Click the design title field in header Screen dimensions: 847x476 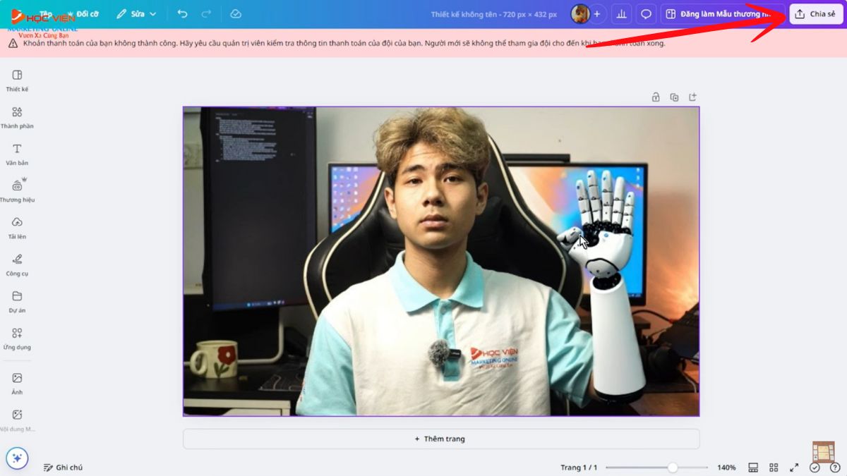[493, 14]
